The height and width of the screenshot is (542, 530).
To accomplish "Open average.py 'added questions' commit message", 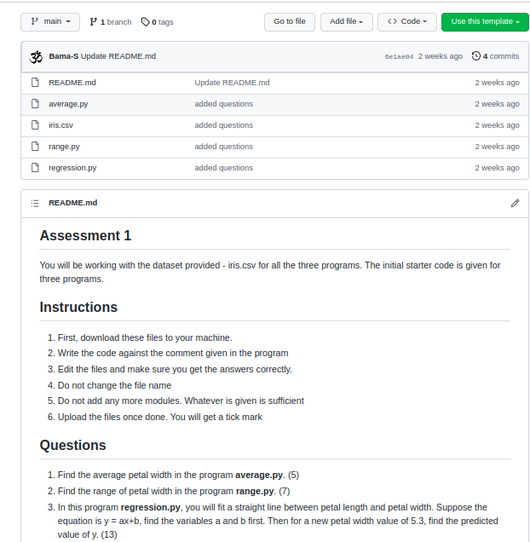I will (223, 104).
